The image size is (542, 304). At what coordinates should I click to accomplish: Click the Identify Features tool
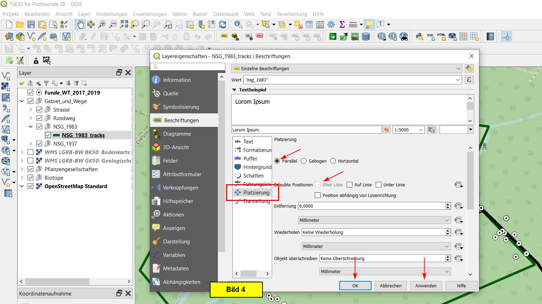(238, 24)
